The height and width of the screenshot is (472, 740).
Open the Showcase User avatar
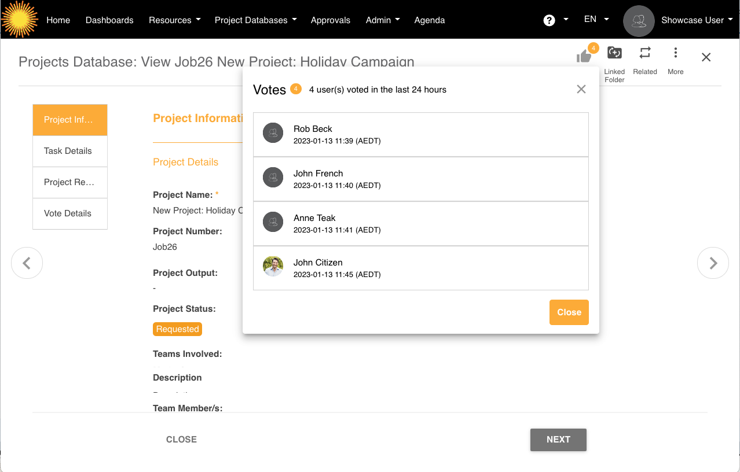[x=639, y=21]
